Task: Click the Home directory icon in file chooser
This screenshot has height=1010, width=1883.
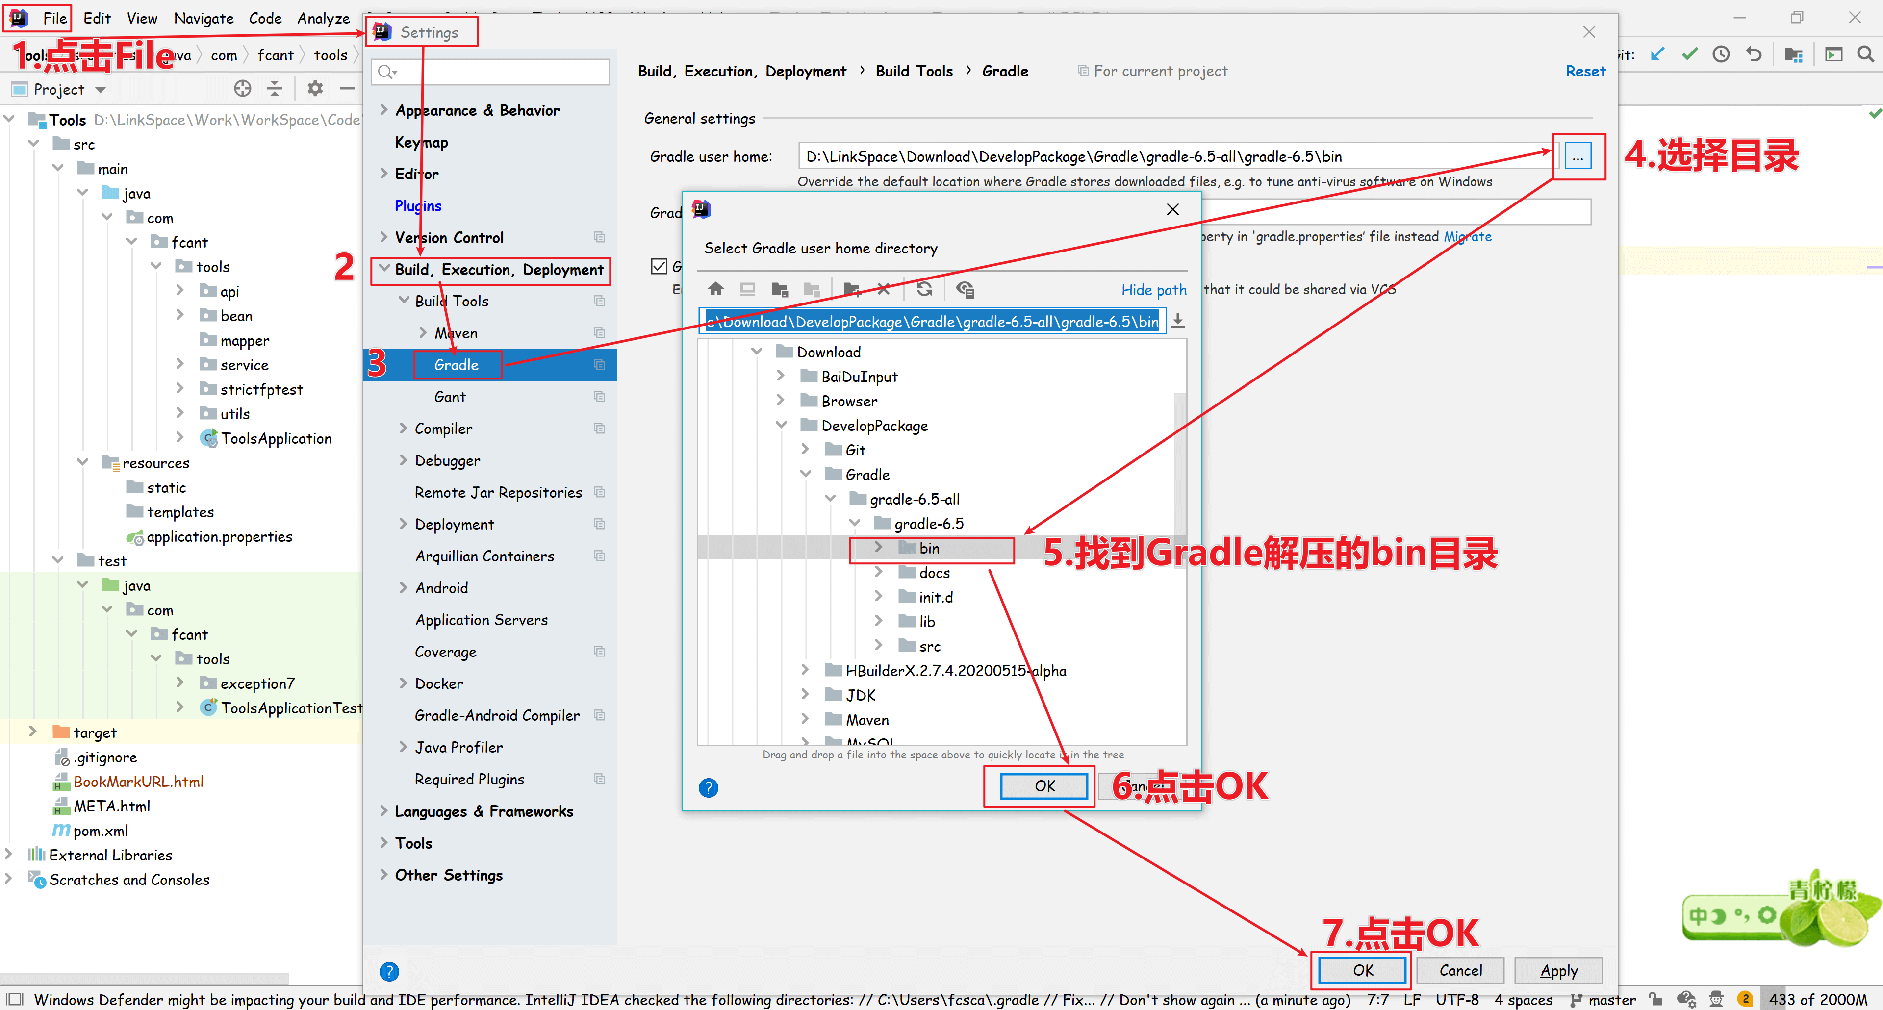Action: coord(715,289)
